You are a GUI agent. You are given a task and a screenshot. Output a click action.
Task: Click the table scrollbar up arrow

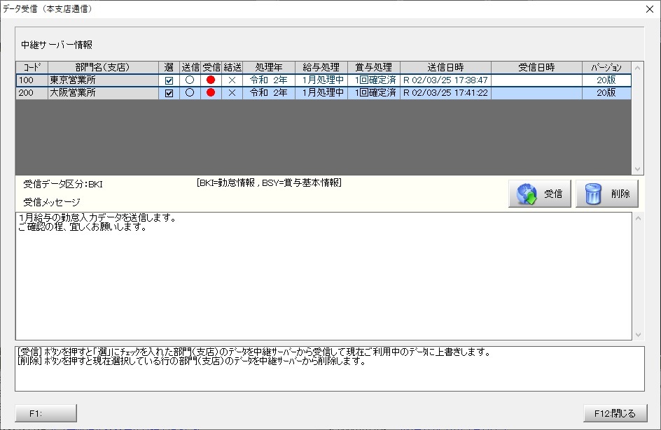pos(637,68)
